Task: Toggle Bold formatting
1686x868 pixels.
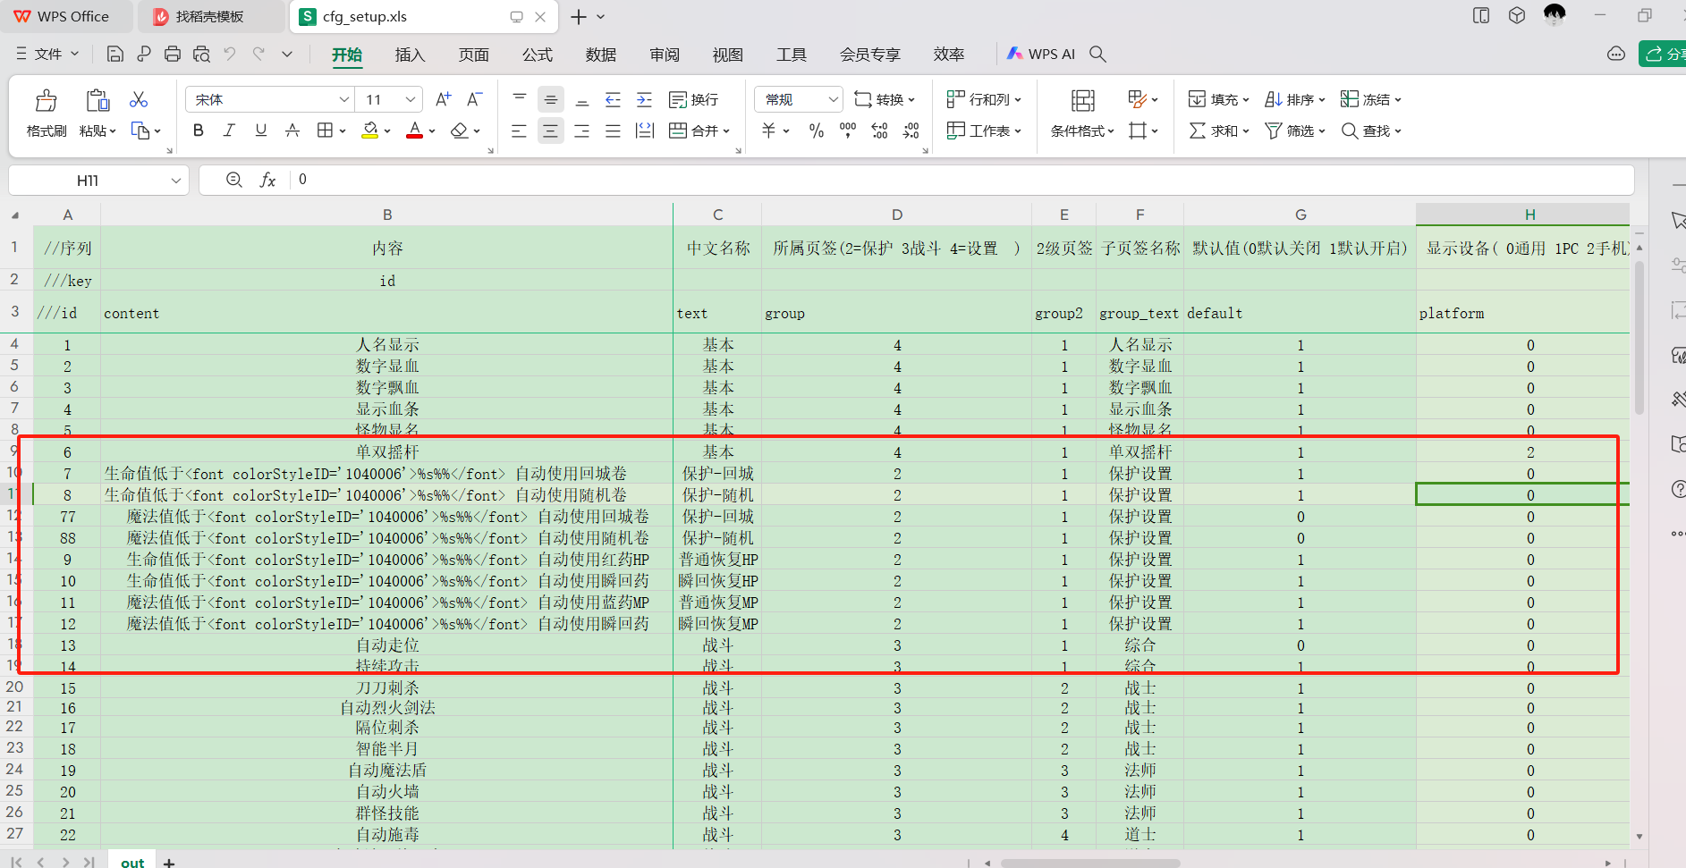Action: click(199, 131)
